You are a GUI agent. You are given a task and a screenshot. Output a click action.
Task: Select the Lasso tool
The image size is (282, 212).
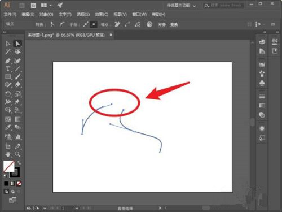click(x=17, y=51)
